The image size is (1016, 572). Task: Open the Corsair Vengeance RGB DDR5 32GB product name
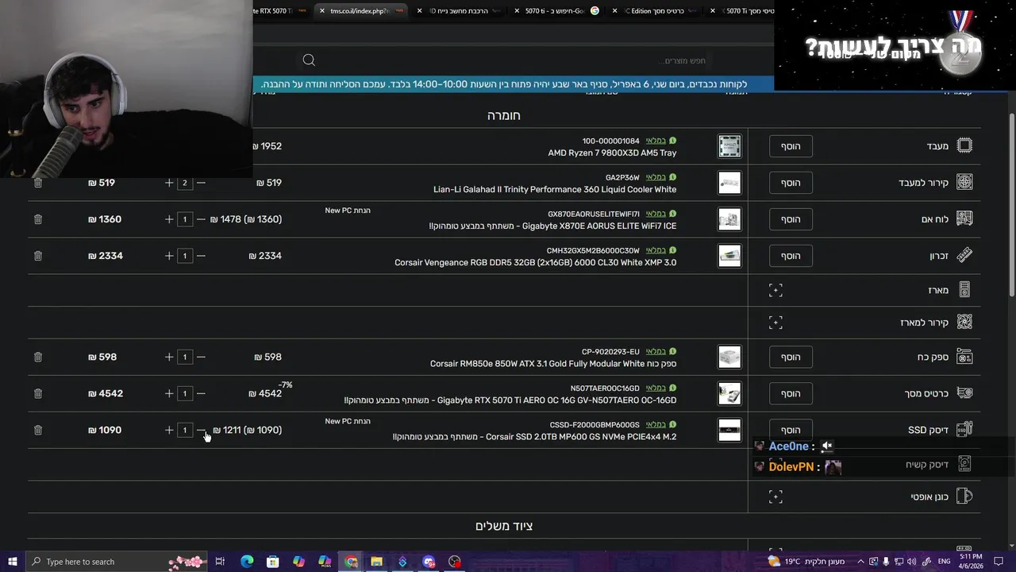click(535, 262)
